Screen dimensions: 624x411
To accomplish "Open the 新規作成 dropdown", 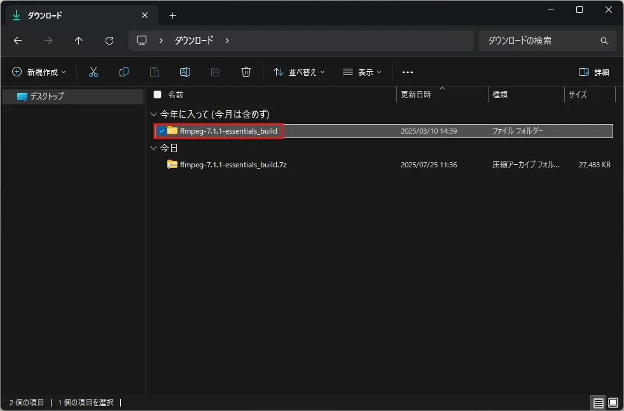I will tap(39, 72).
